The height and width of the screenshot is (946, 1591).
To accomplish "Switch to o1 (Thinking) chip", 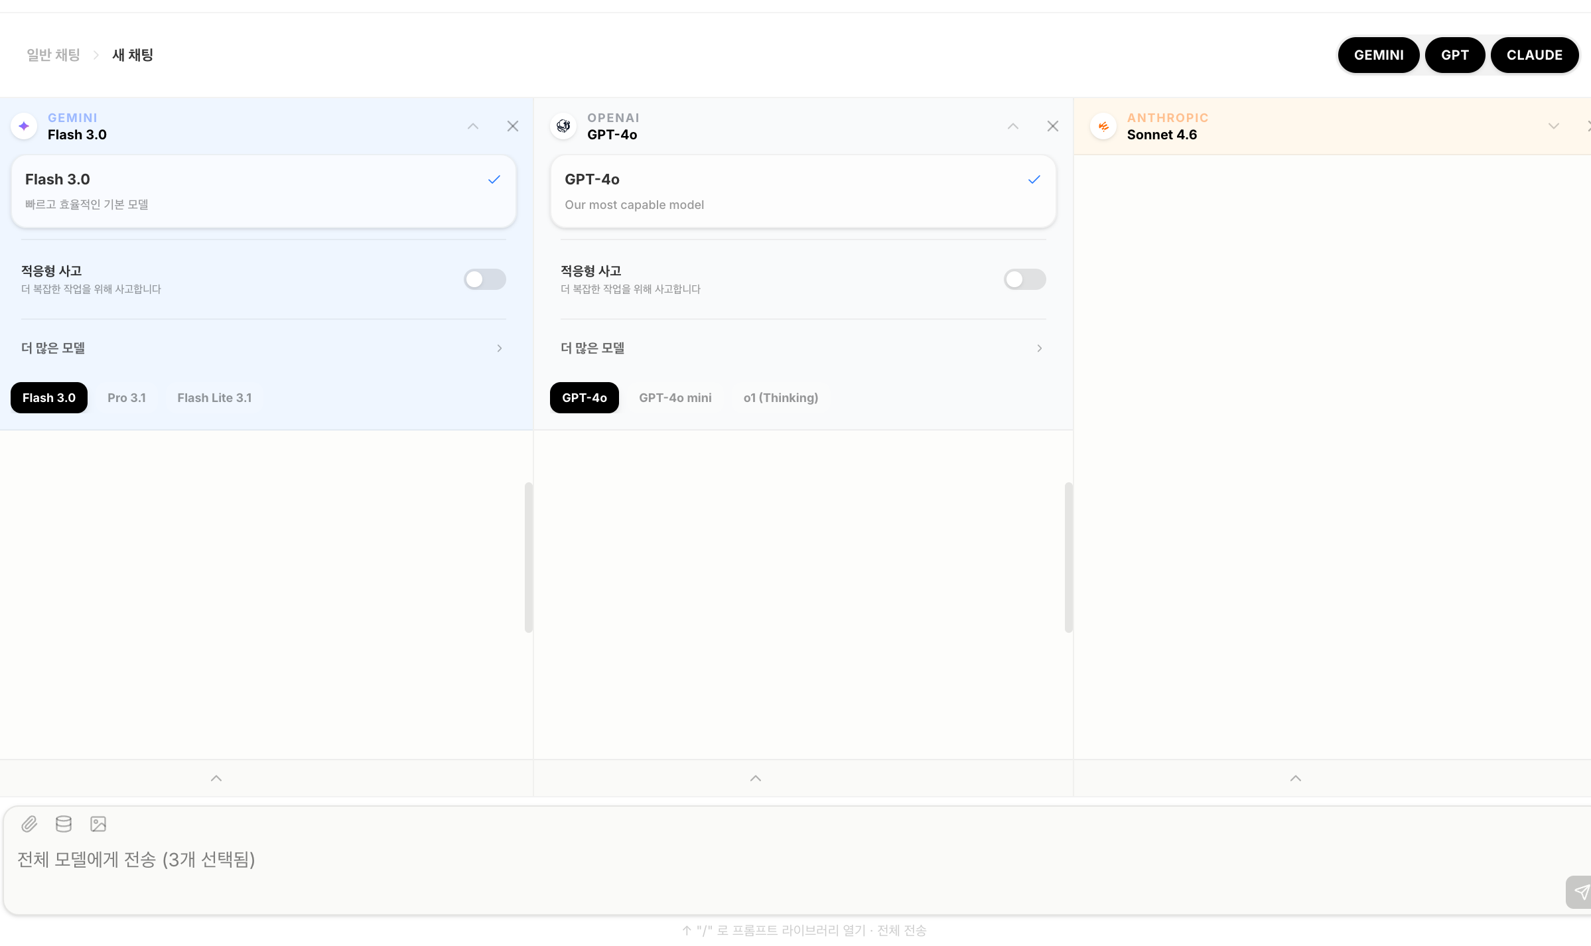I will [781, 397].
